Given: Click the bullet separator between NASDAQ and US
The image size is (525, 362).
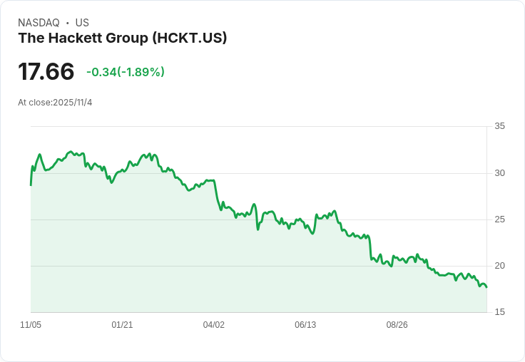Looking at the screenshot, I should (x=67, y=23).
